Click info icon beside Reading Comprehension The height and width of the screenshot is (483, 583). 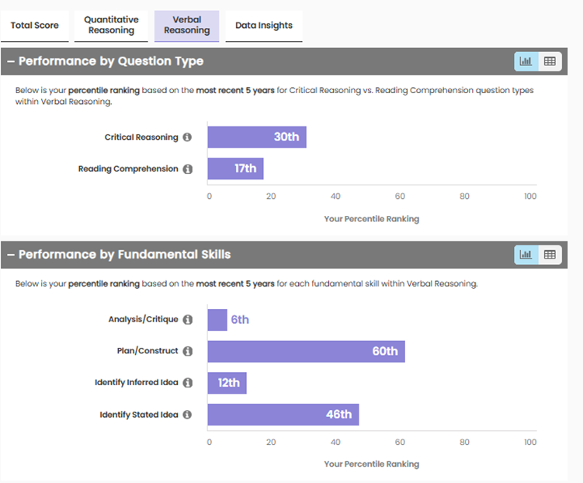click(x=187, y=169)
